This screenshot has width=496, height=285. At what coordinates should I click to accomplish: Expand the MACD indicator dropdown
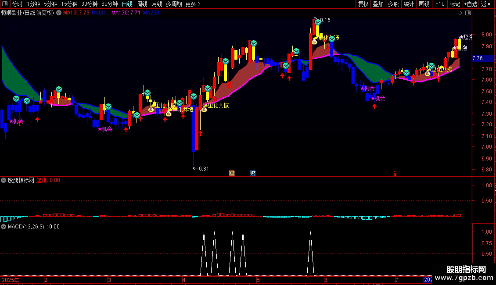tap(4, 227)
